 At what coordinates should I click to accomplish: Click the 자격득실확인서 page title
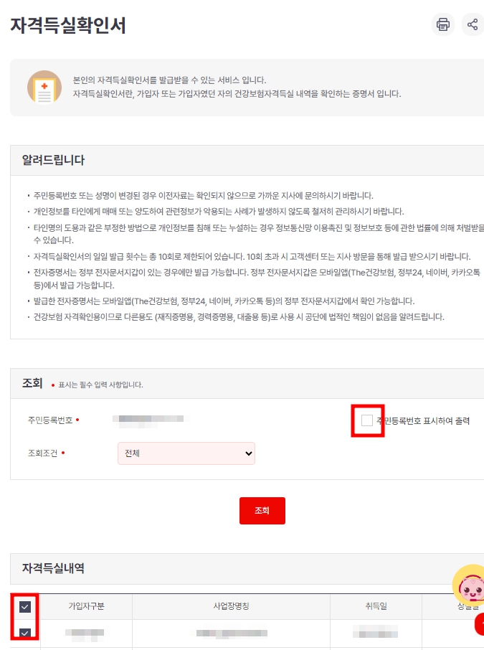68,25
